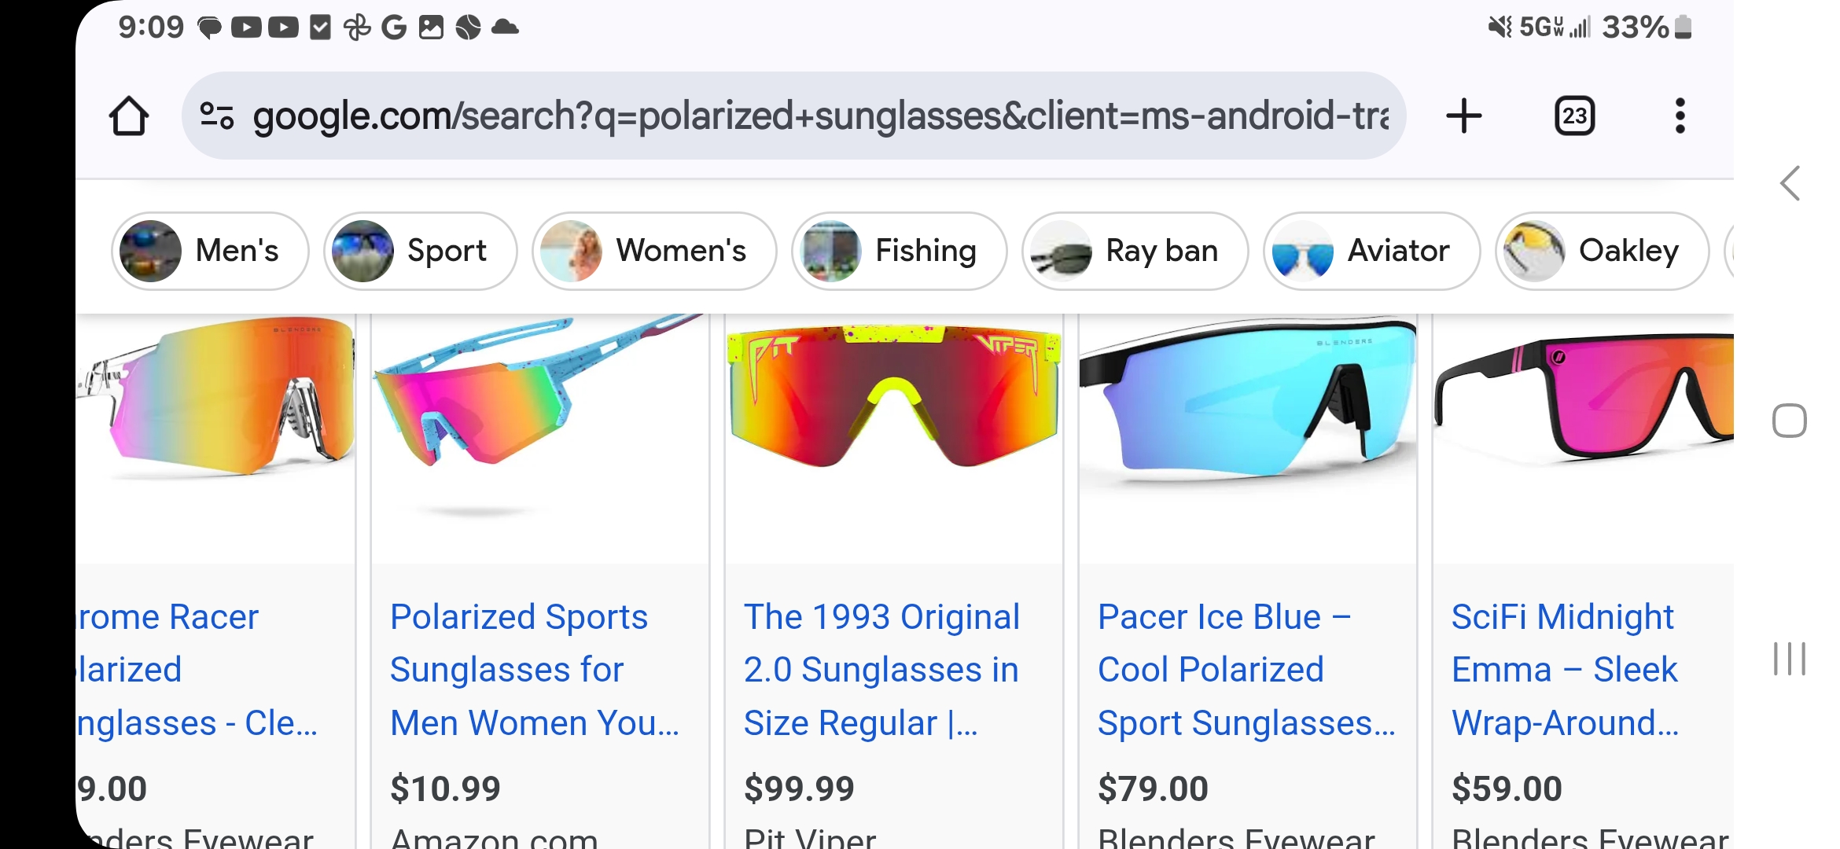
Task: Apply the Women's filter chip
Action: coord(653,251)
